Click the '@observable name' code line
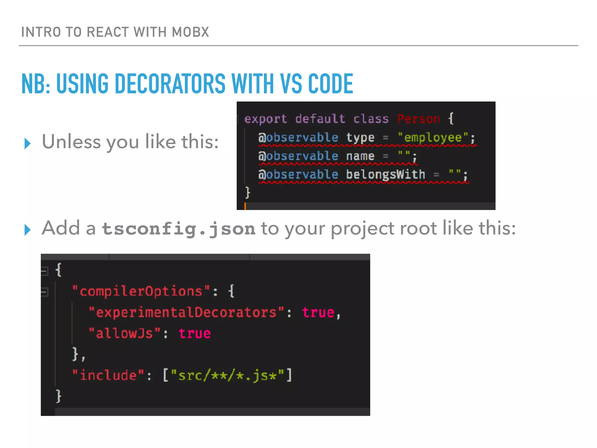The image size is (597, 448). pos(338,156)
